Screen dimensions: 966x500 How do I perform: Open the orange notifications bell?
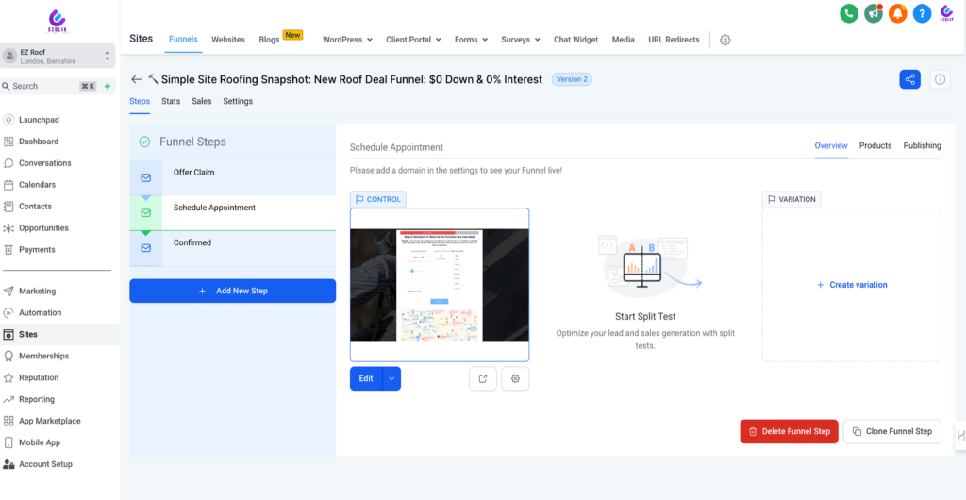[897, 13]
